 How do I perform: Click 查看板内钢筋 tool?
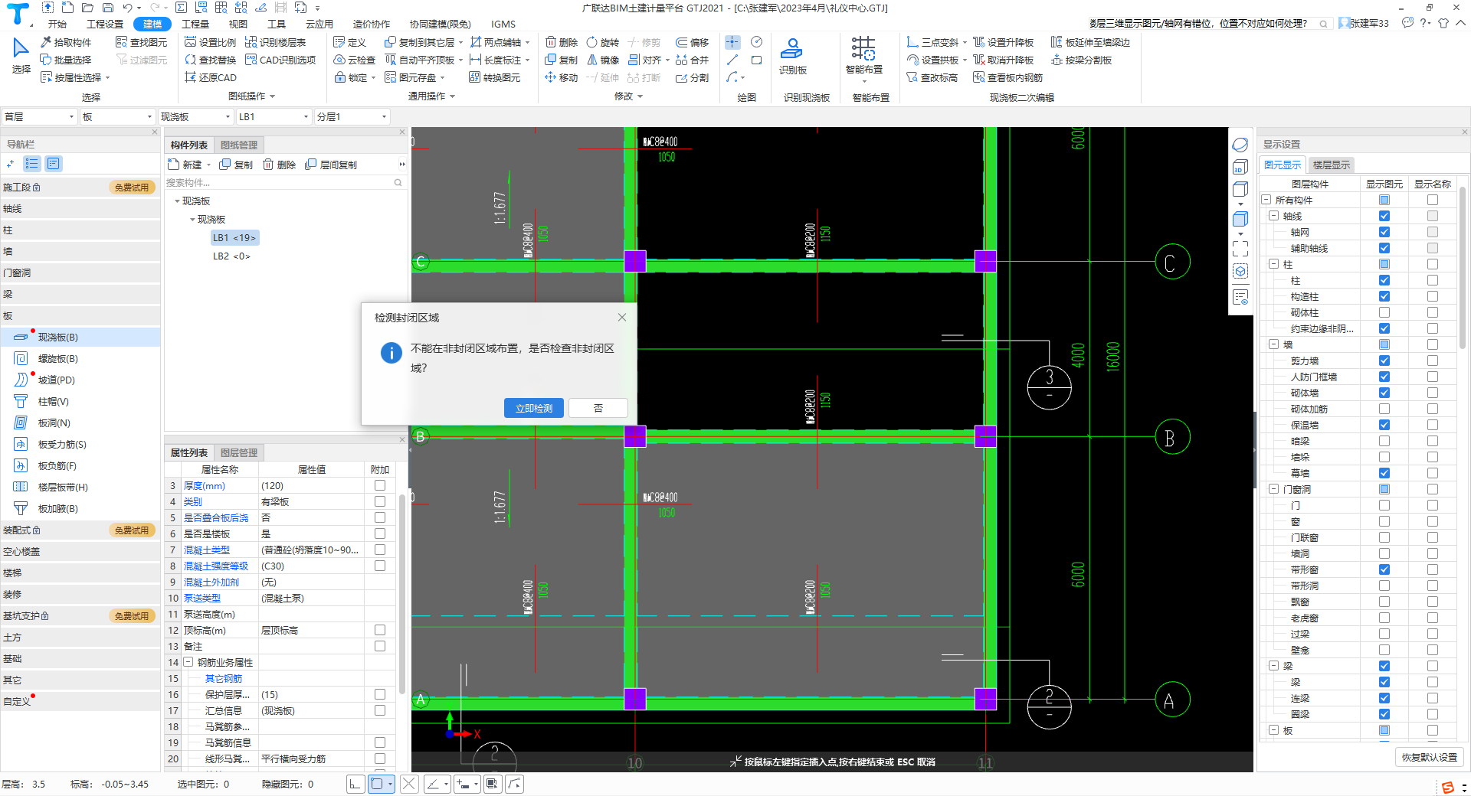coord(1008,77)
